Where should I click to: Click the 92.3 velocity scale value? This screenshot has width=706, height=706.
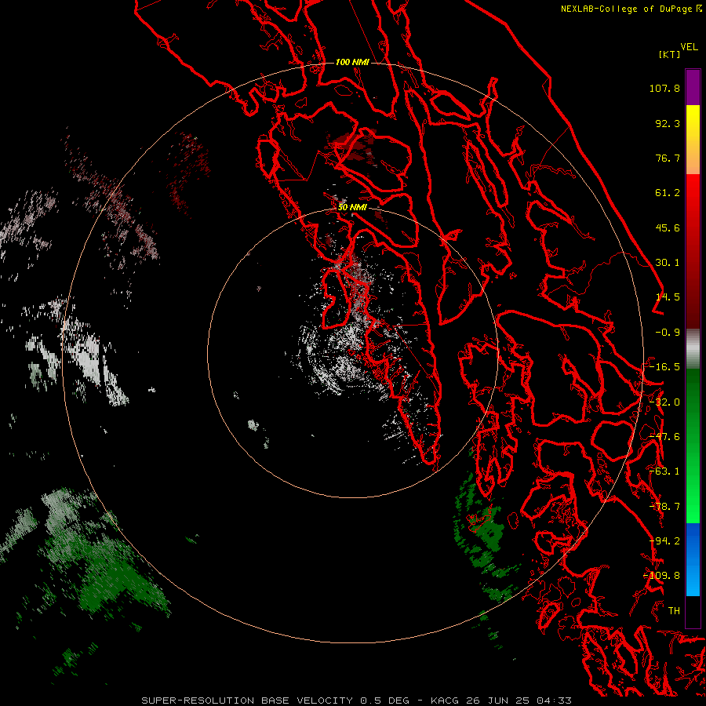[668, 123]
